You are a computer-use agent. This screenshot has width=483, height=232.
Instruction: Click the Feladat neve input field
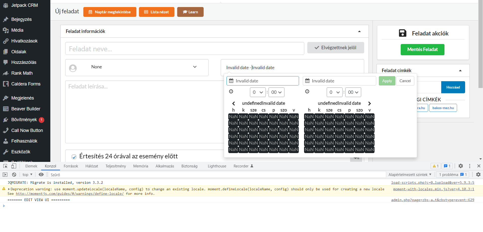point(185,49)
